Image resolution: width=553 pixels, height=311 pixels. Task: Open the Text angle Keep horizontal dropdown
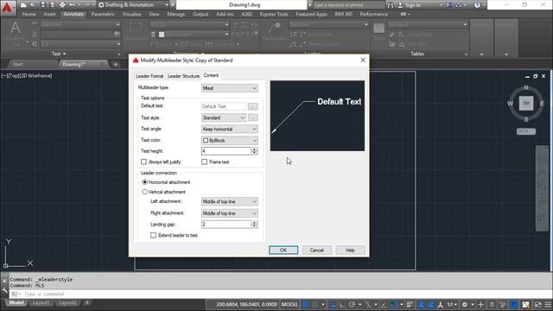coord(229,129)
